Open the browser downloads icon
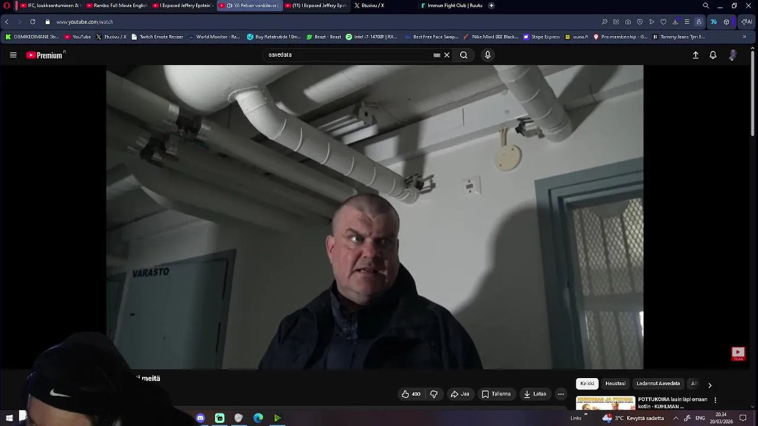Screen dimensions: 758x426 675,22
